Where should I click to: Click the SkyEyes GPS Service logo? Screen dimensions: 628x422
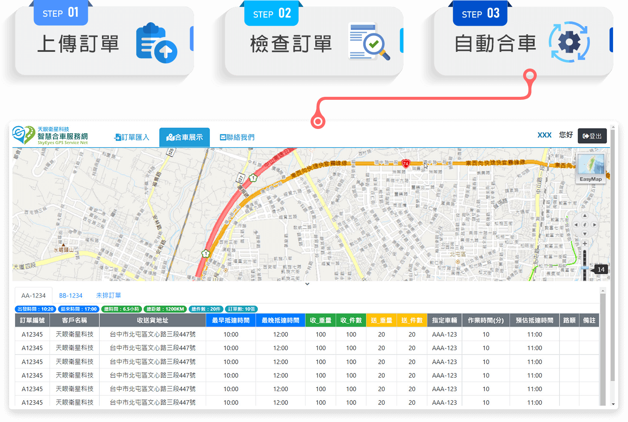point(50,135)
